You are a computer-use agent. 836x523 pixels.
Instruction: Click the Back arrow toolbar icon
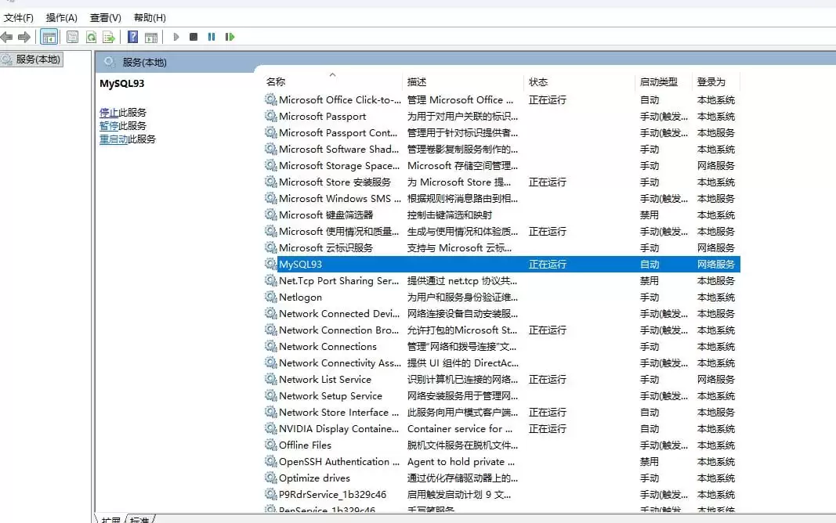pyautogui.click(x=6, y=37)
